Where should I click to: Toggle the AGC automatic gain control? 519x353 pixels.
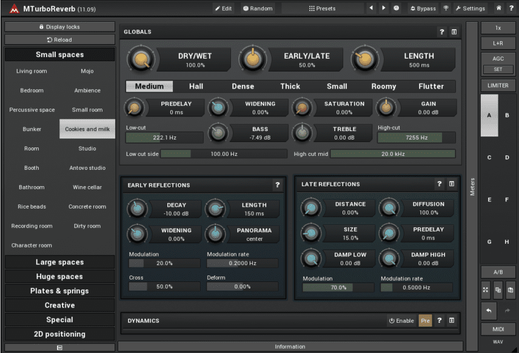pyautogui.click(x=498, y=59)
